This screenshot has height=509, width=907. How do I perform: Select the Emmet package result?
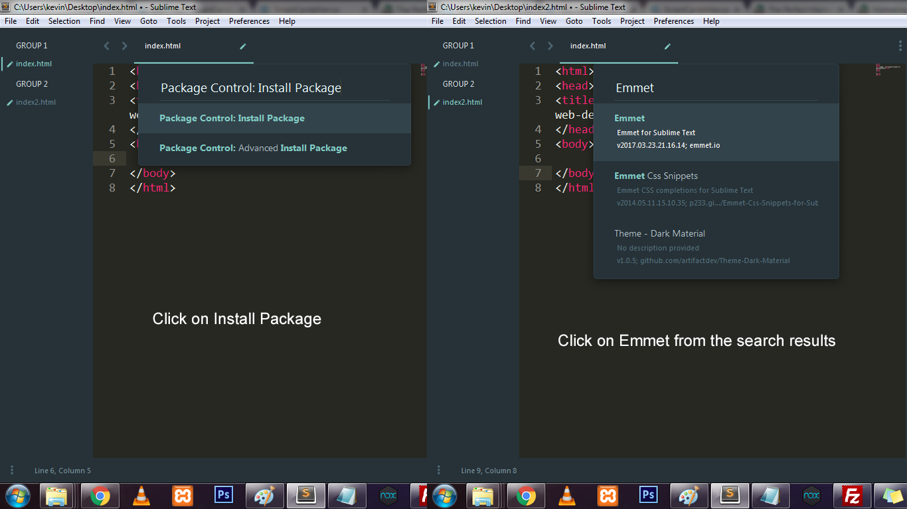click(716, 132)
